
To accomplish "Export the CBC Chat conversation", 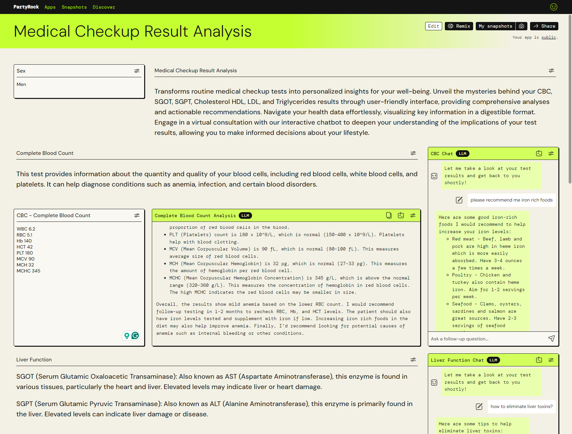I will pyautogui.click(x=539, y=154).
